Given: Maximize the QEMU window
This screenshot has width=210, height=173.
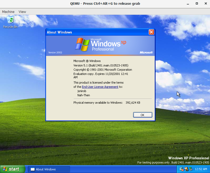Looking at the screenshot, I should (x=197, y=4).
